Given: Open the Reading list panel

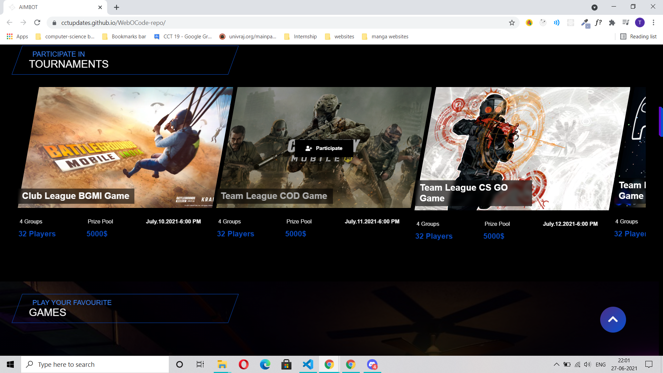Looking at the screenshot, I should click(638, 37).
